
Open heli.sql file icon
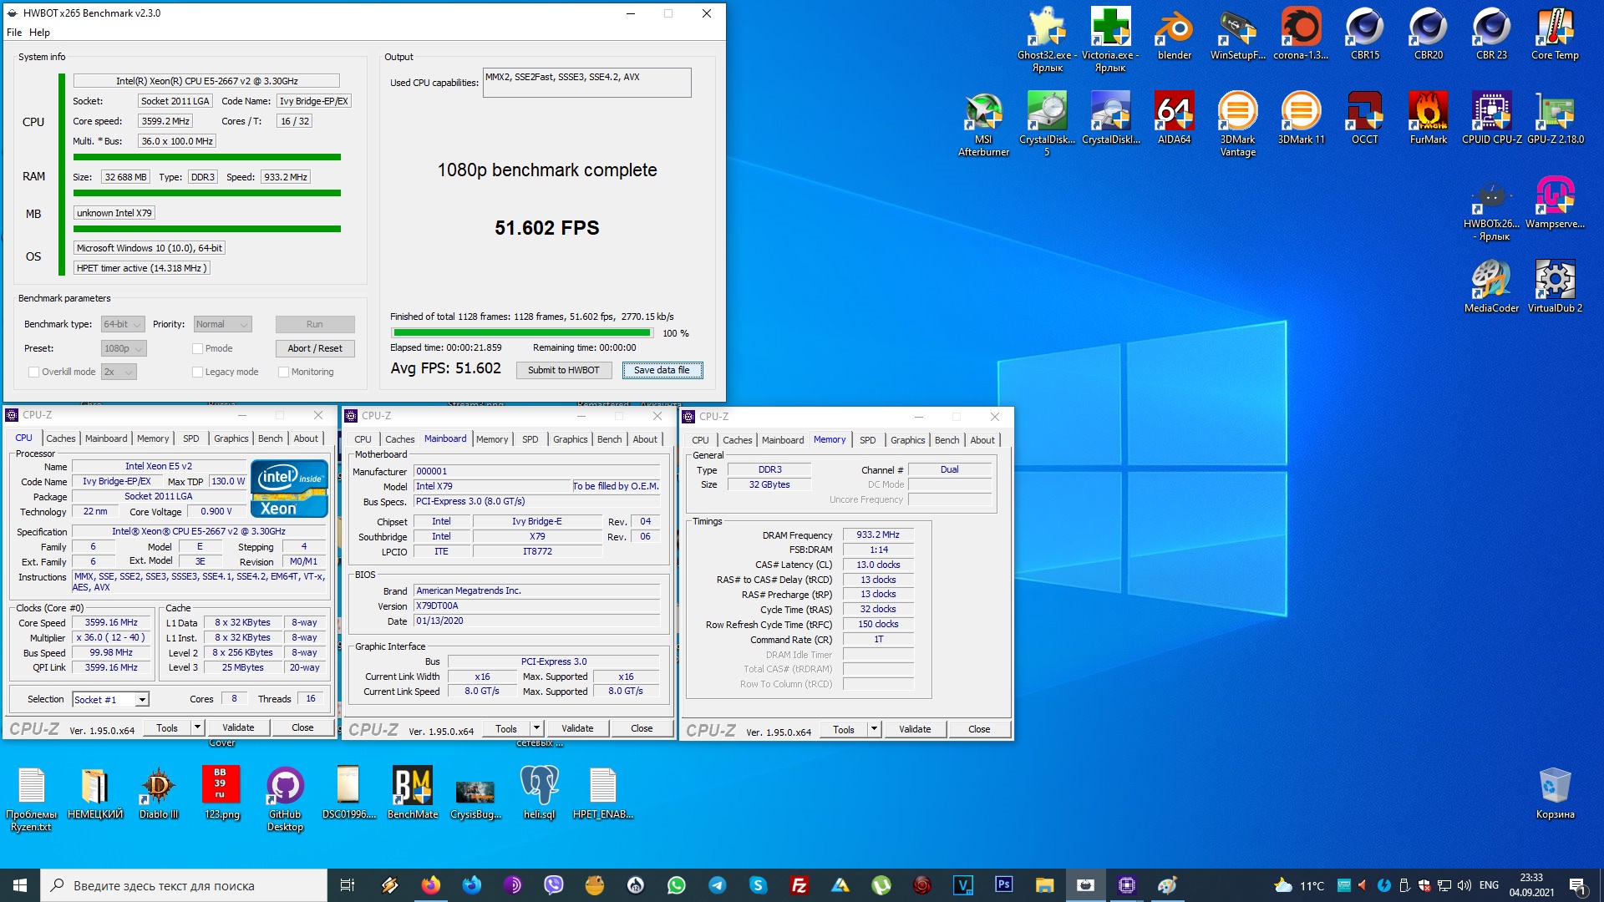click(539, 793)
